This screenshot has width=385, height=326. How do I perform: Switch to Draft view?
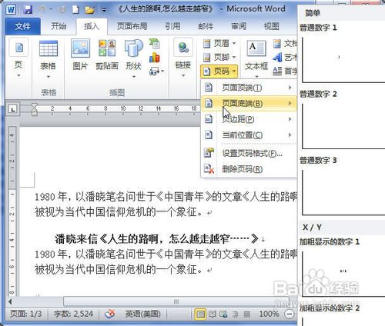[x=246, y=314]
